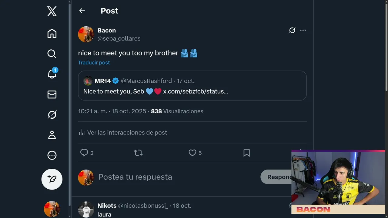The height and width of the screenshot is (218, 388).
Task: Open Messages envelope icon
Action: coord(52,94)
